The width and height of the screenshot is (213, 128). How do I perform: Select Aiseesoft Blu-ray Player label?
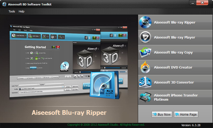175,37
